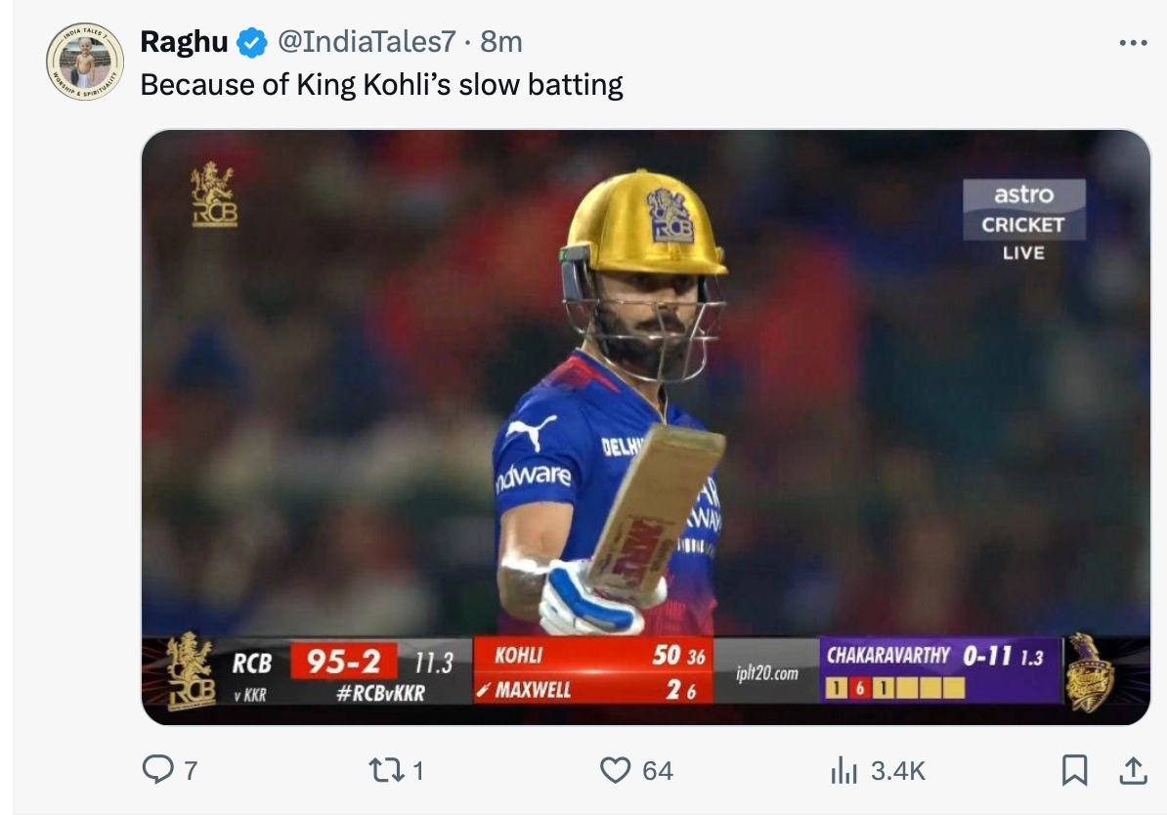Click the tweet text about Kohli's slow batting
1167x815 pixels.
[381, 85]
